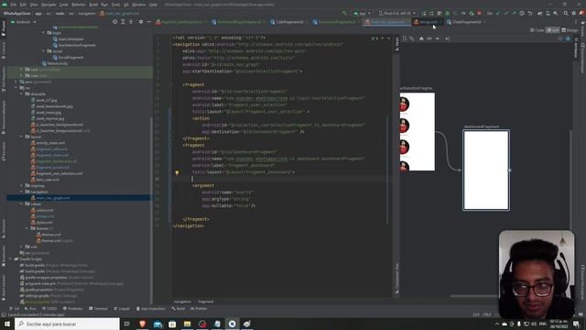Select activity_main.xml in layout folder
Viewport: 586px width, 330px height.
[x=50, y=143]
